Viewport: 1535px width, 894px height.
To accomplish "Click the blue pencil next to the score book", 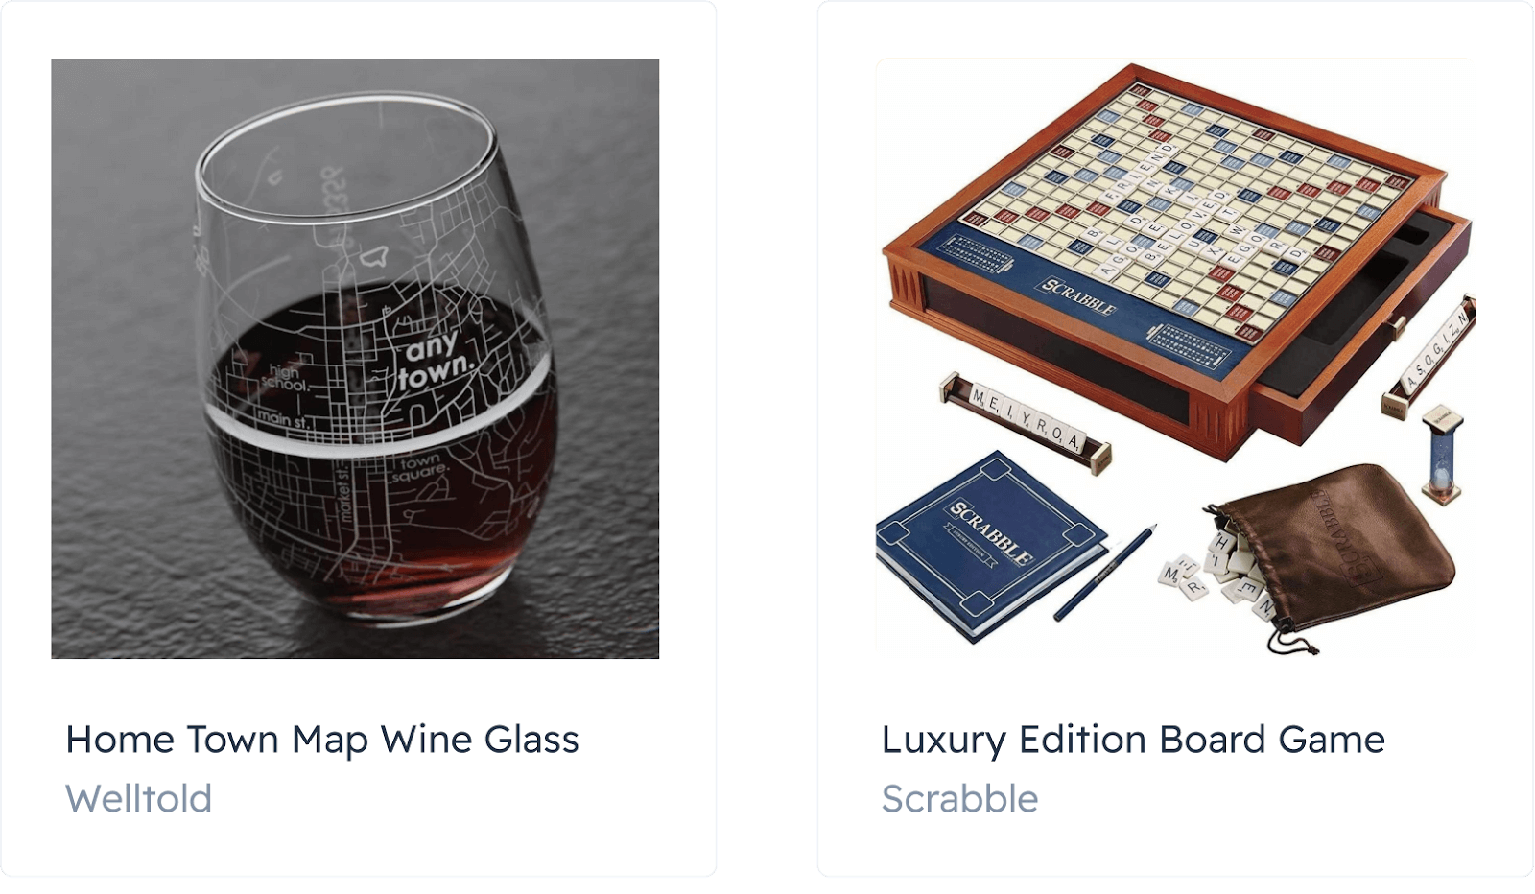I will [x=1105, y=573].
